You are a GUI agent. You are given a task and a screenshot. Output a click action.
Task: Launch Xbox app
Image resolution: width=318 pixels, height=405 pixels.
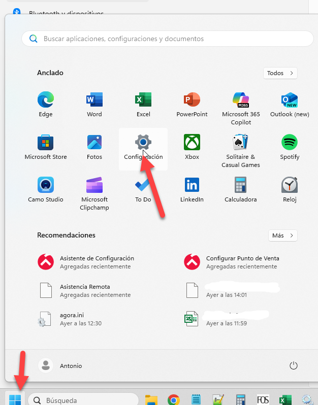click(x=192, y=147)
